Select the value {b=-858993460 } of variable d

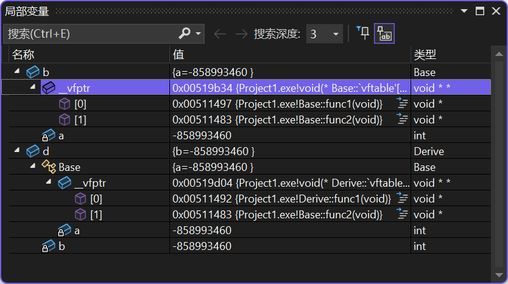[x=214, y=151]
